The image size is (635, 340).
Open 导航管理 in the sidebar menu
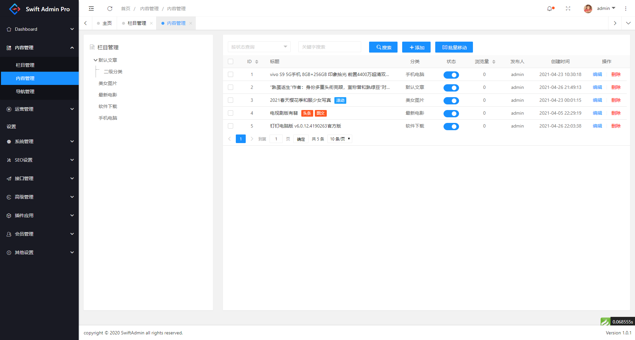(x=25, y=92)
